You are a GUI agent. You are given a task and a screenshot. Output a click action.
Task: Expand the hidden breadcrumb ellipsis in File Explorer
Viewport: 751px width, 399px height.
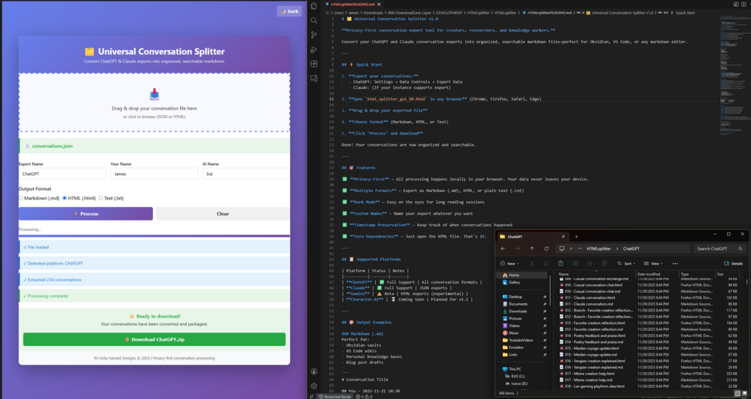click(580, 249)
